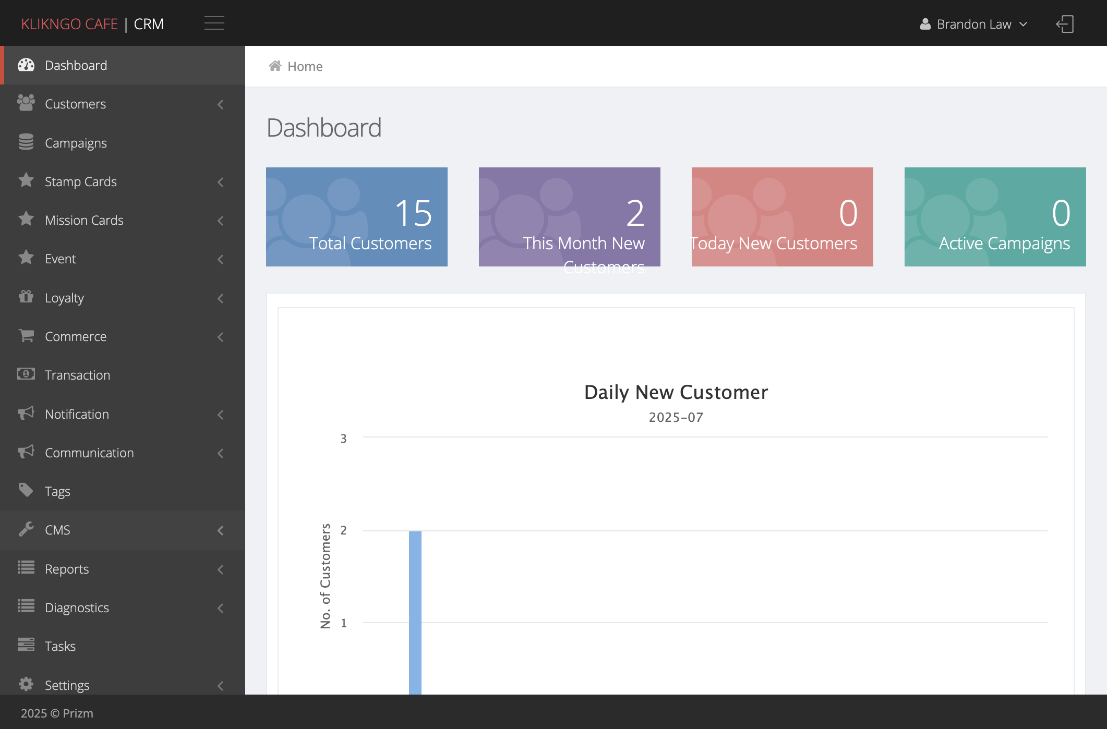Viewport: 1107px width, 729px height.
Task: Click the Transaction money icon
Action: pos(26,374)
